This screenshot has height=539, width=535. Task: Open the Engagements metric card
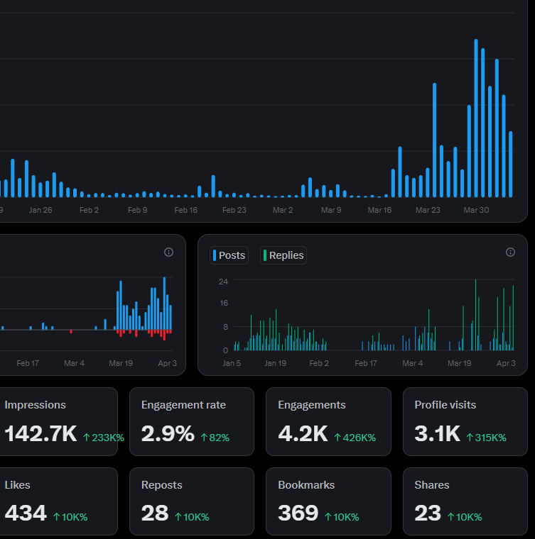[x=328, y=422]
